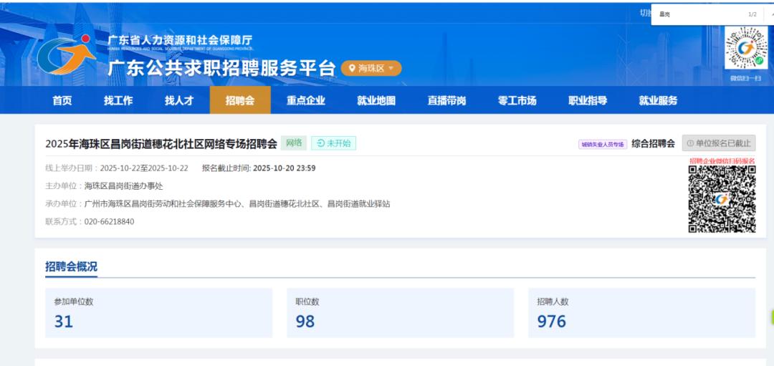Click the 微信扫一扫 caption
This screenshot has height=366, width=774.
click(x=746, y=78)
